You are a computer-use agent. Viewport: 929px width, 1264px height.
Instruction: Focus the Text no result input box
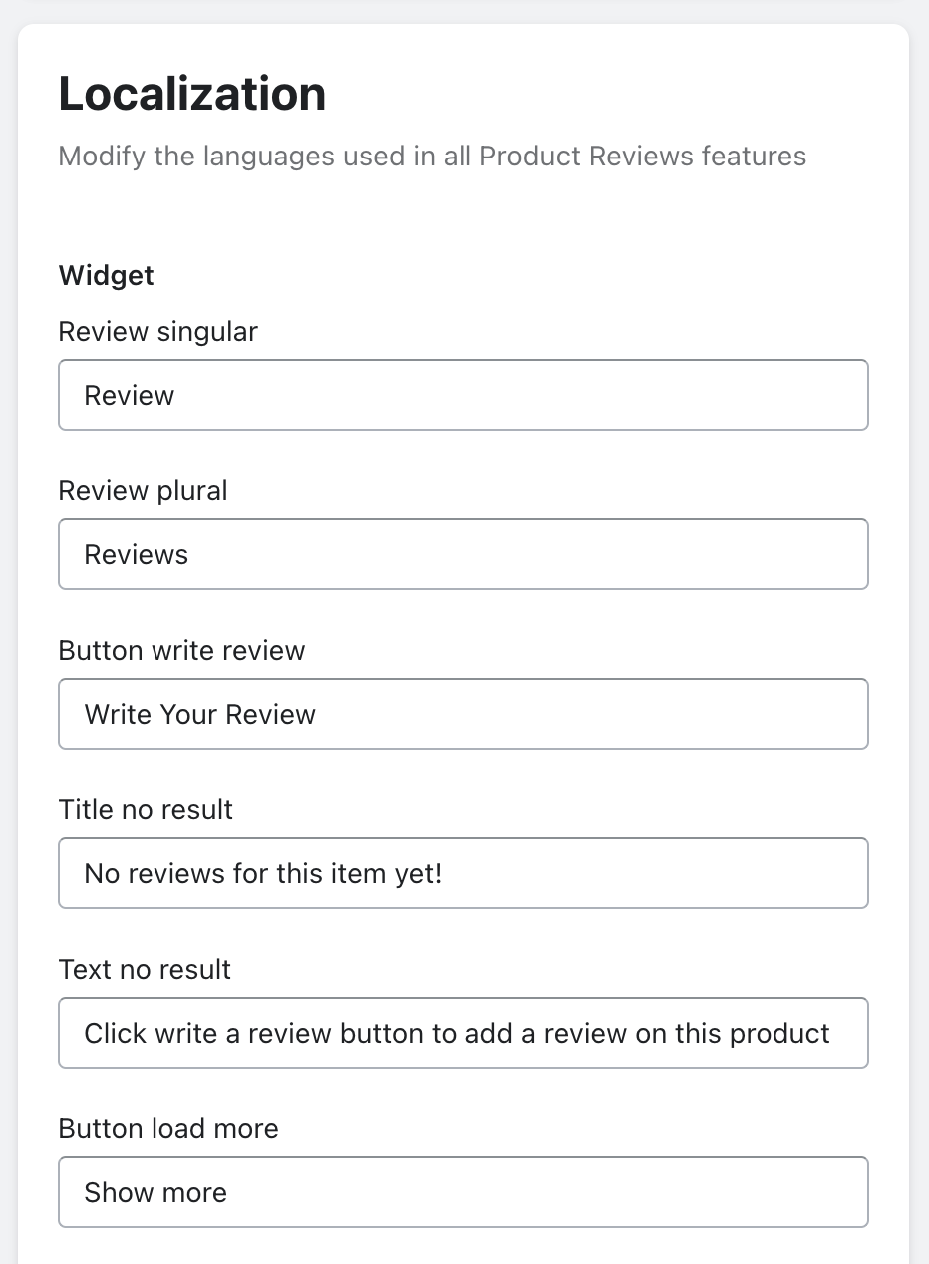tap(464, 1033)
